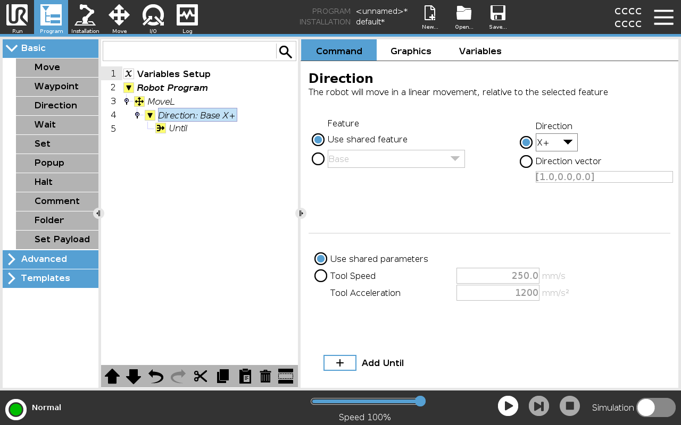Select the Until node in tree

click(x=178, y=129)
